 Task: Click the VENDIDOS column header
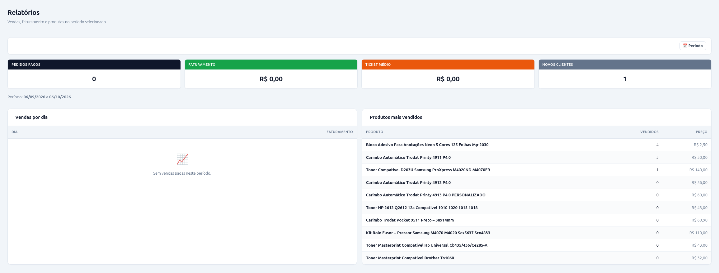pos(649,132)
